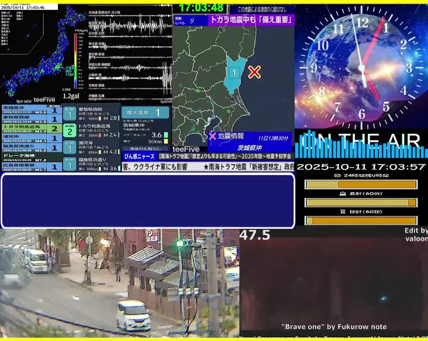This screenshot has width=428, height=341.
Task: Click the 2025-10-11 17:03:57 datetime display
Action: click(361, 167)
